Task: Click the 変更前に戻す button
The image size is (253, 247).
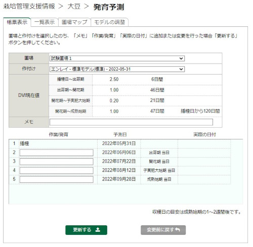Action: [x=163, y=230]
